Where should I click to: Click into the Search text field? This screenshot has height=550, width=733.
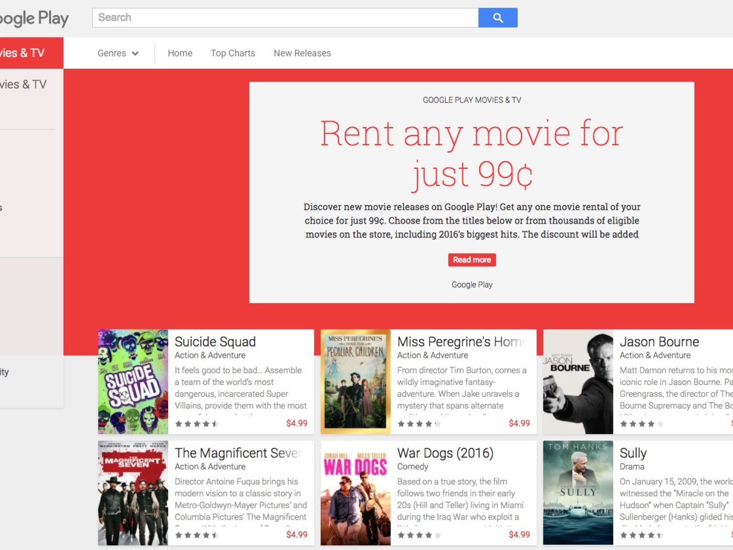coord(285,18)
